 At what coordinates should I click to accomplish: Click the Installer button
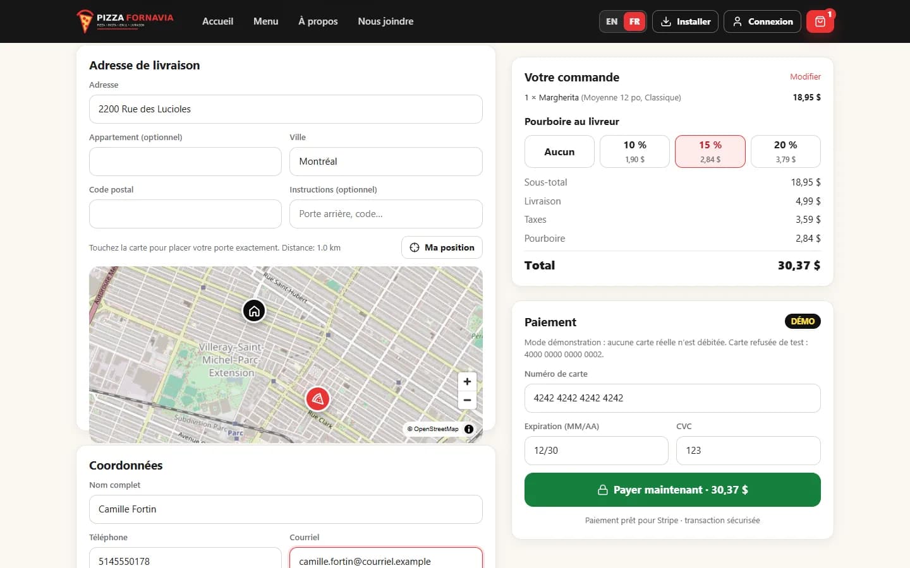pos(685,21)
